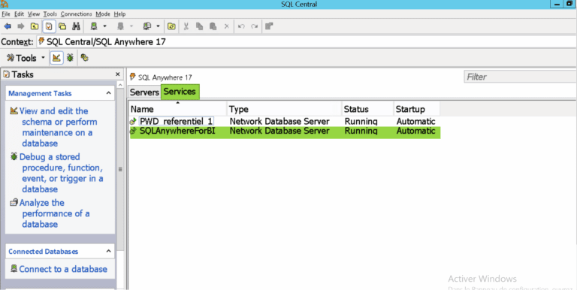577x290 pixels.
Task: Click the Cut scissors icon
Action: pyautogui.click(x=186, y=26)
